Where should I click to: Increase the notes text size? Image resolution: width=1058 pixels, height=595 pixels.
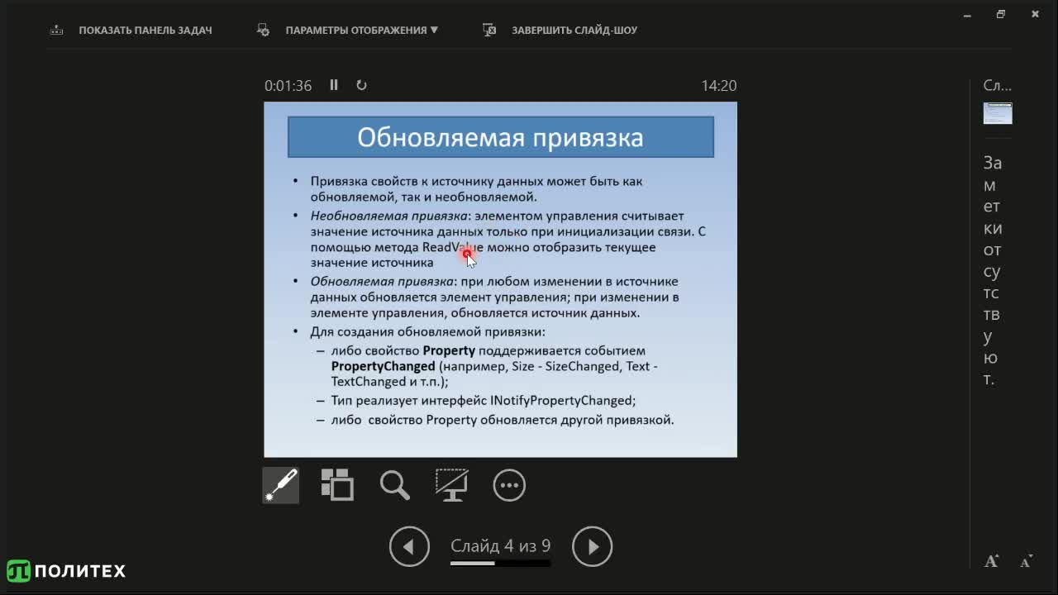992,562
